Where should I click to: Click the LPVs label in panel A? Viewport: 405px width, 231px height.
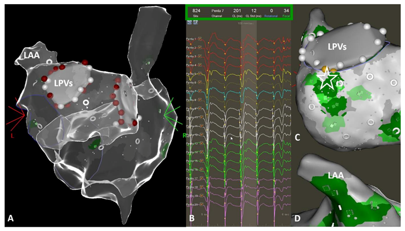click(63, 83)
